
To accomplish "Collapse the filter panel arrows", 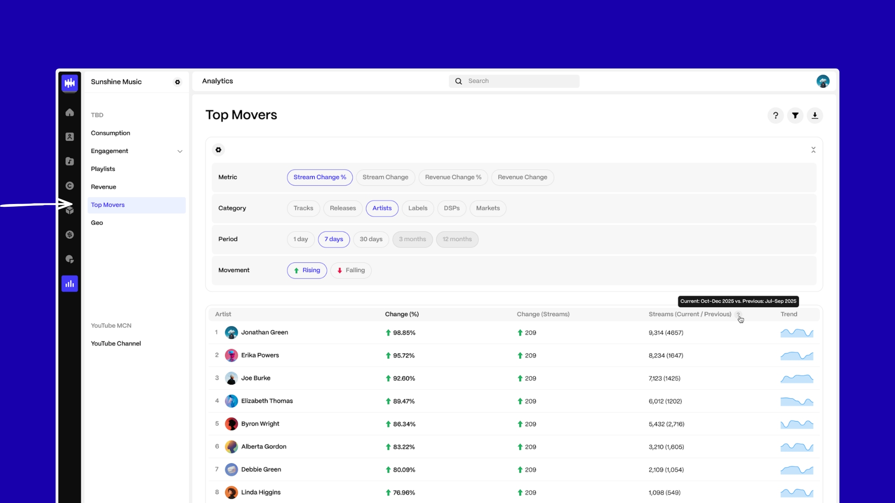I will [813, 150].
